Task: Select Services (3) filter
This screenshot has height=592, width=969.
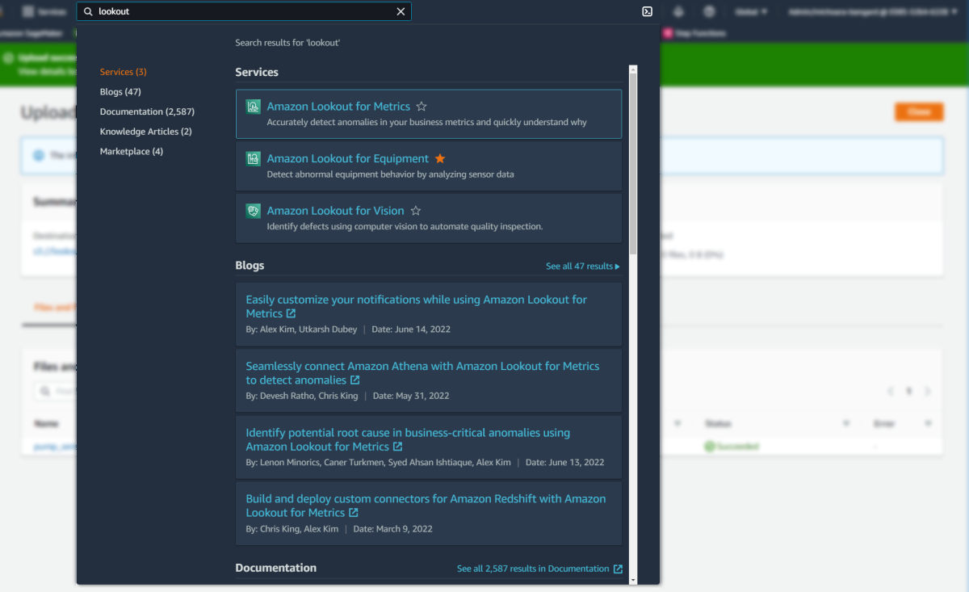Action: pyautogui.click(x=124, y=72)
